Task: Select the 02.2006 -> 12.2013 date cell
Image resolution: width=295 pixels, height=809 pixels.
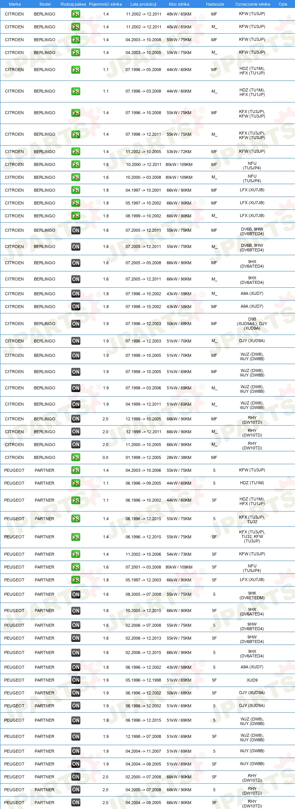Action: (143, 638)
